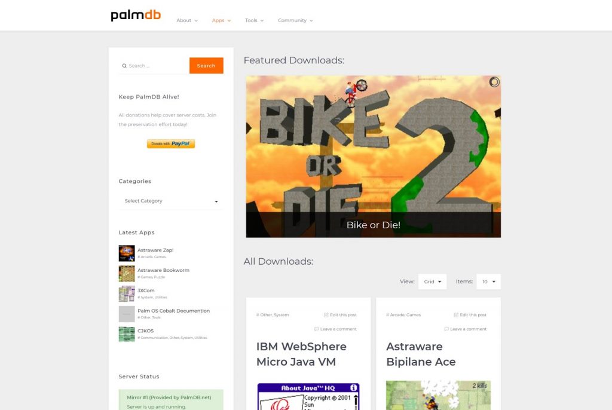This screenshot has height=410, width=612.
Task: Click Leave a comment on Astraware Bipilane Ace card
Action: click(x=465, y=329)
